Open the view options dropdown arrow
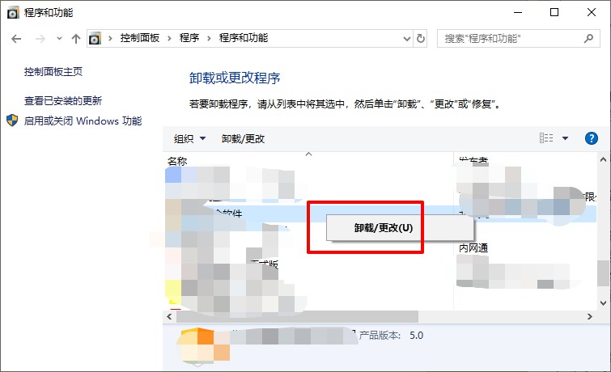Viewport: 611px width, 372px height. (565, 138)
